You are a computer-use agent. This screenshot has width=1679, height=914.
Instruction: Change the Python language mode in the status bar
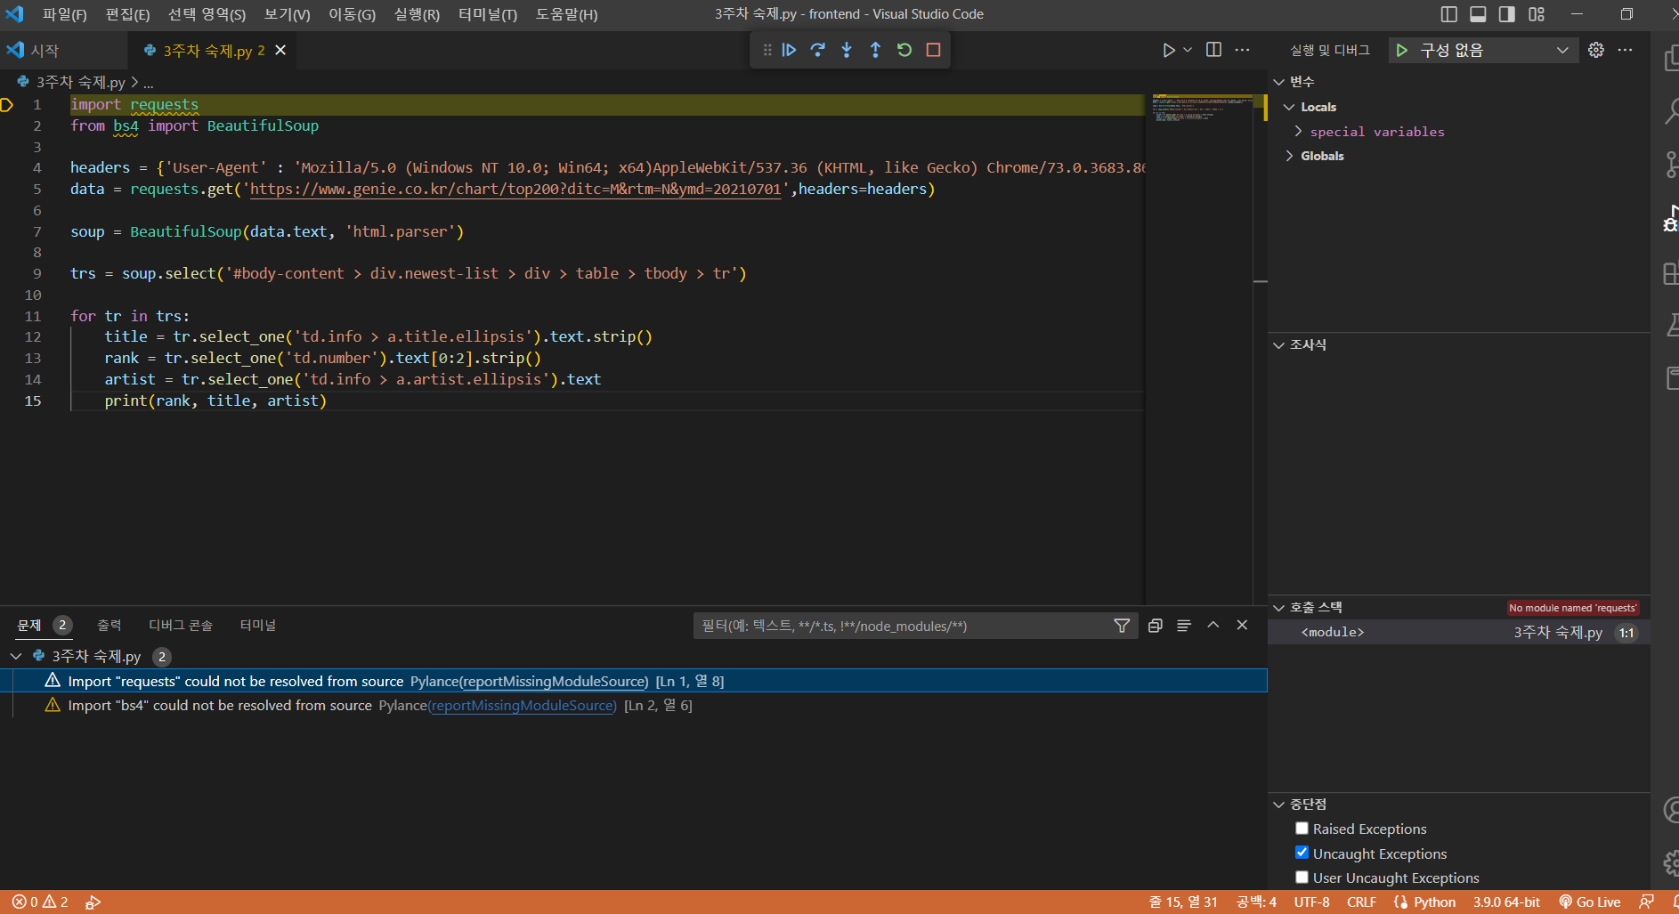pyautogui.click(x=1434, y=902)
